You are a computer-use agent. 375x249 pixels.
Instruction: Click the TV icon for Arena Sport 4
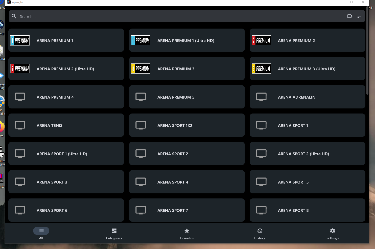(x=141, y=182)
